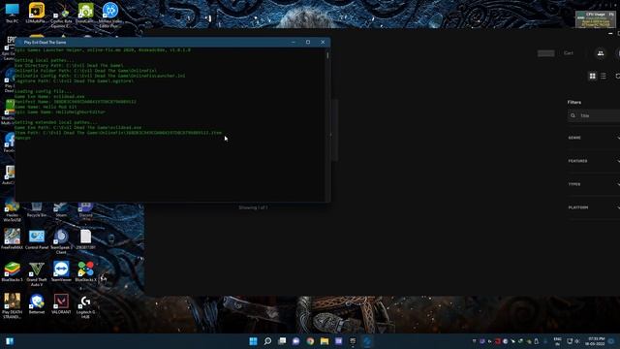Open the Movavi Video Editor Plus shortcut
Screen dimensions: 620x349
point(110,16)
